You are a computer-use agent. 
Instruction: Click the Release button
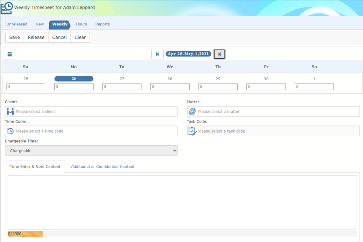click(36, 37)
